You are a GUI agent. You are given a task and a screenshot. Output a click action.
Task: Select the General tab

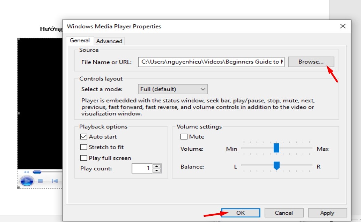tap(80, 40)
